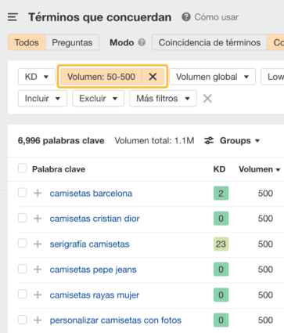Add camisetas barcelona with its plus icon

[38, 194]
